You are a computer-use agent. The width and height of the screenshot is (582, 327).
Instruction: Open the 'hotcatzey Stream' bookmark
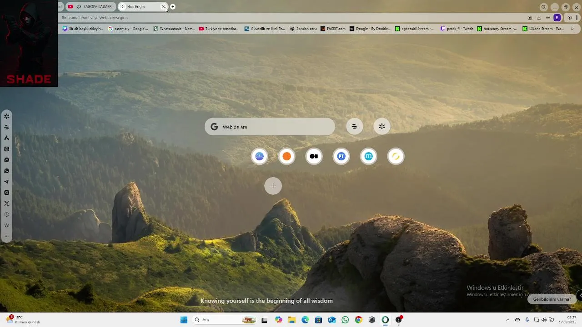click(497, 29)
